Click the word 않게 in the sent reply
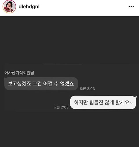Viewport: 139px width, 147px height. (x=109, y=102)
